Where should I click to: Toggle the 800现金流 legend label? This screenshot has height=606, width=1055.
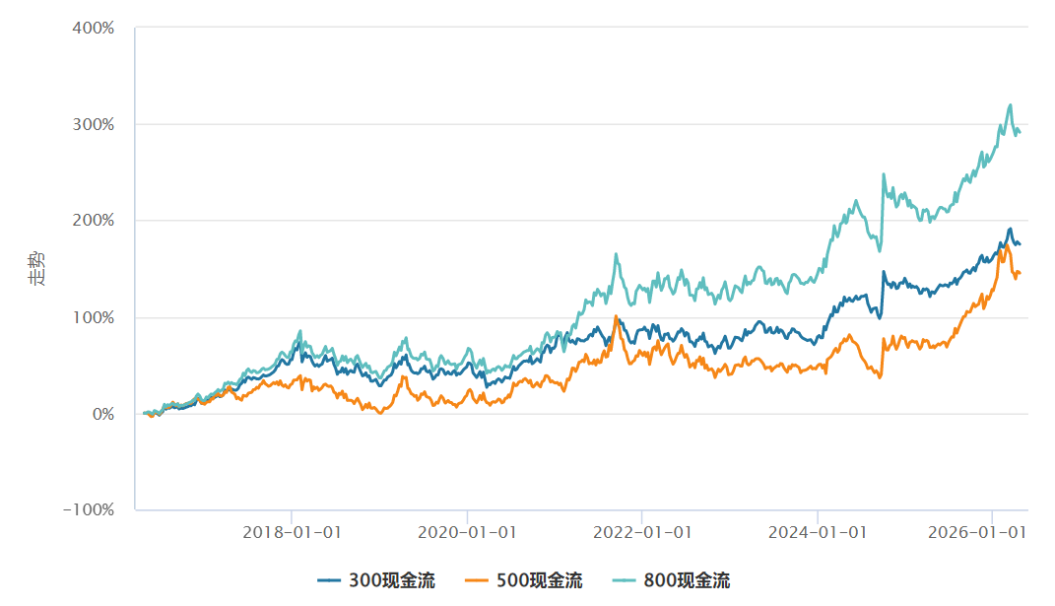pyautogui.click(x=687, y=580)
